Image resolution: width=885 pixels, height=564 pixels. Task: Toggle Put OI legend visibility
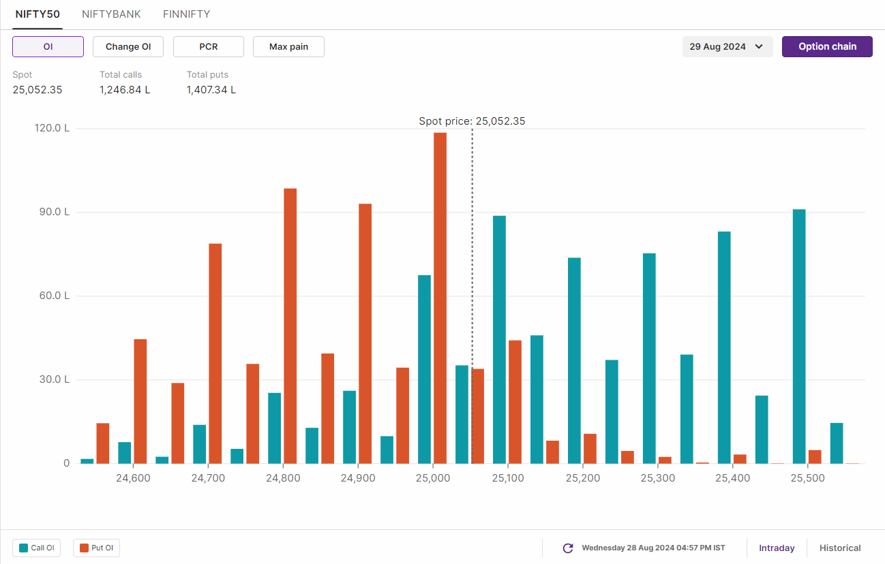(x=96, y=548)
